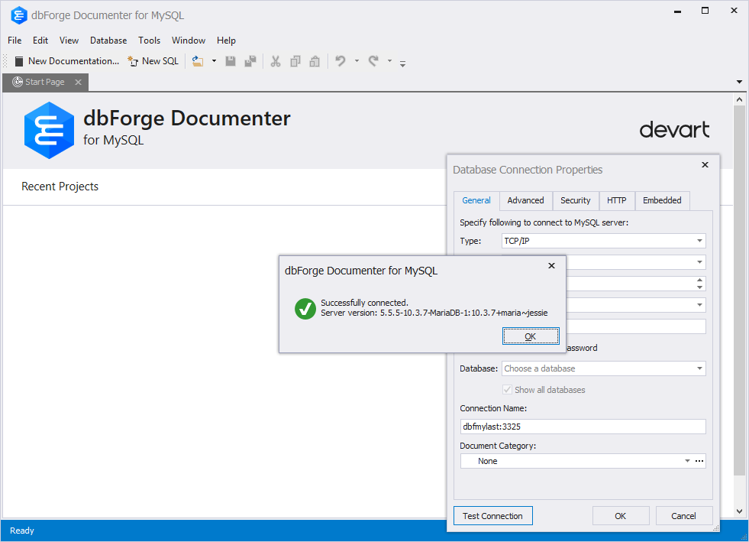
Task: Click Cancel in Database Connection Properties
Action: pos(684,516)
